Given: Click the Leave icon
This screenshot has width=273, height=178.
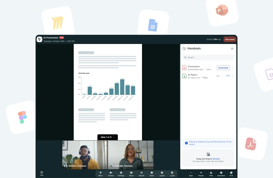Looking at the screenshot, I should click(172, 173).
